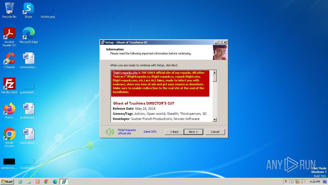This screenshot has width=328, height=185.
Task: Open the Windows Start menu
Action: coord(7,181)
